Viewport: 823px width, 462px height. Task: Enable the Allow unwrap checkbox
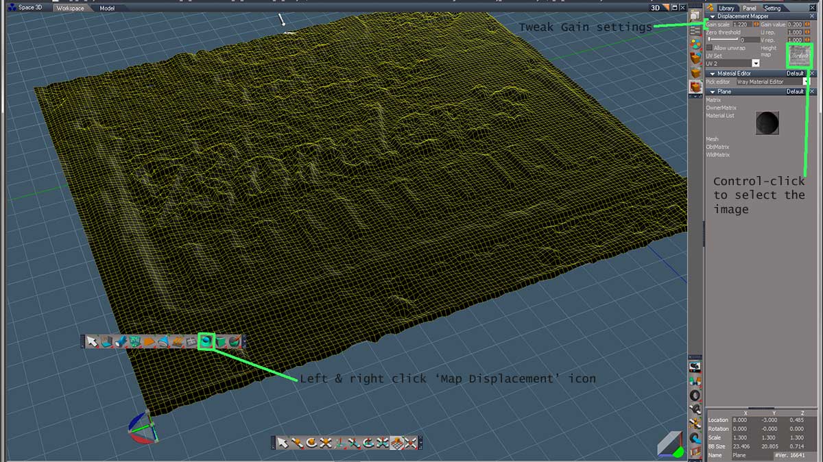pyautogui.click(x=709, y=48)
